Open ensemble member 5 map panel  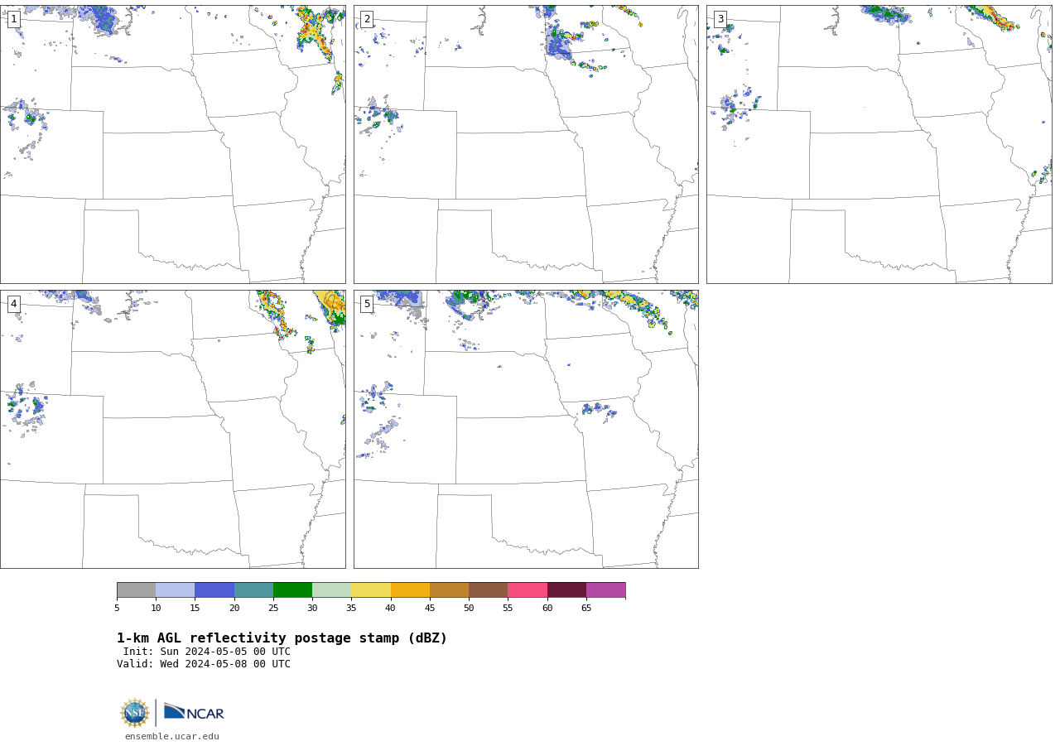(x=526, y=429)
